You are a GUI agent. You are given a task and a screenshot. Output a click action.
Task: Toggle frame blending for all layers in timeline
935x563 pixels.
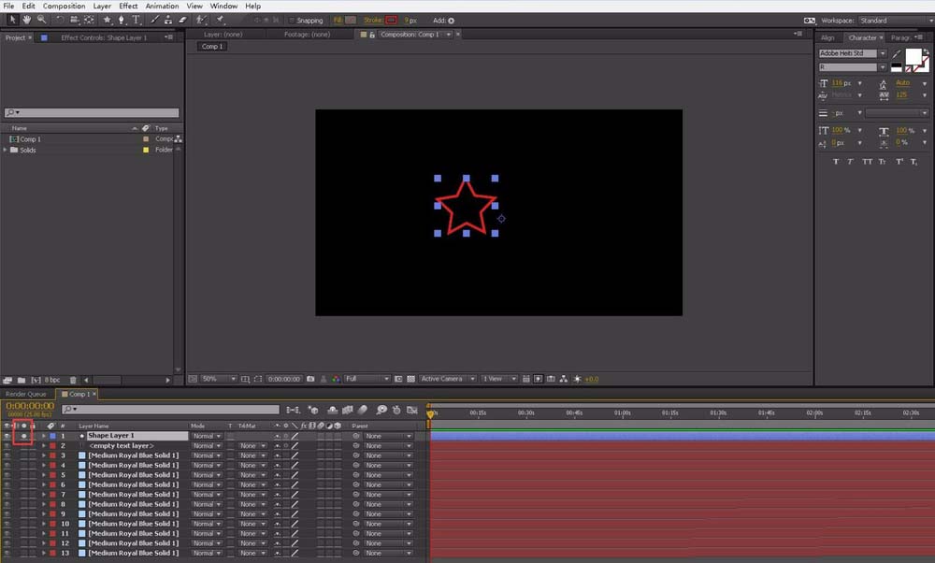348,410
